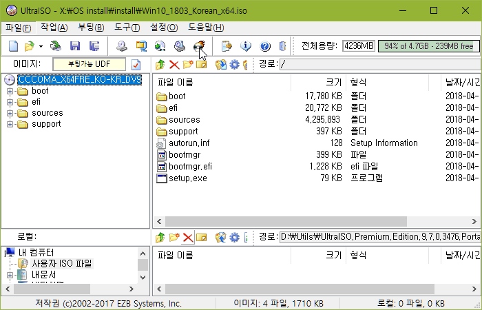Sort the local list by the 형식 column
Screen dimensions: 482x310
(x=387, y=256)
